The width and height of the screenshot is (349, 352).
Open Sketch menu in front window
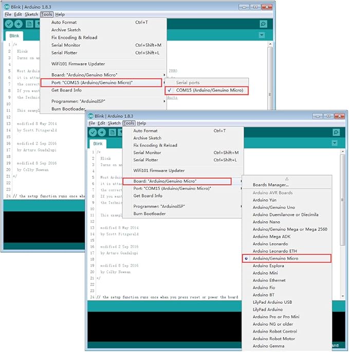coord(114,123)
